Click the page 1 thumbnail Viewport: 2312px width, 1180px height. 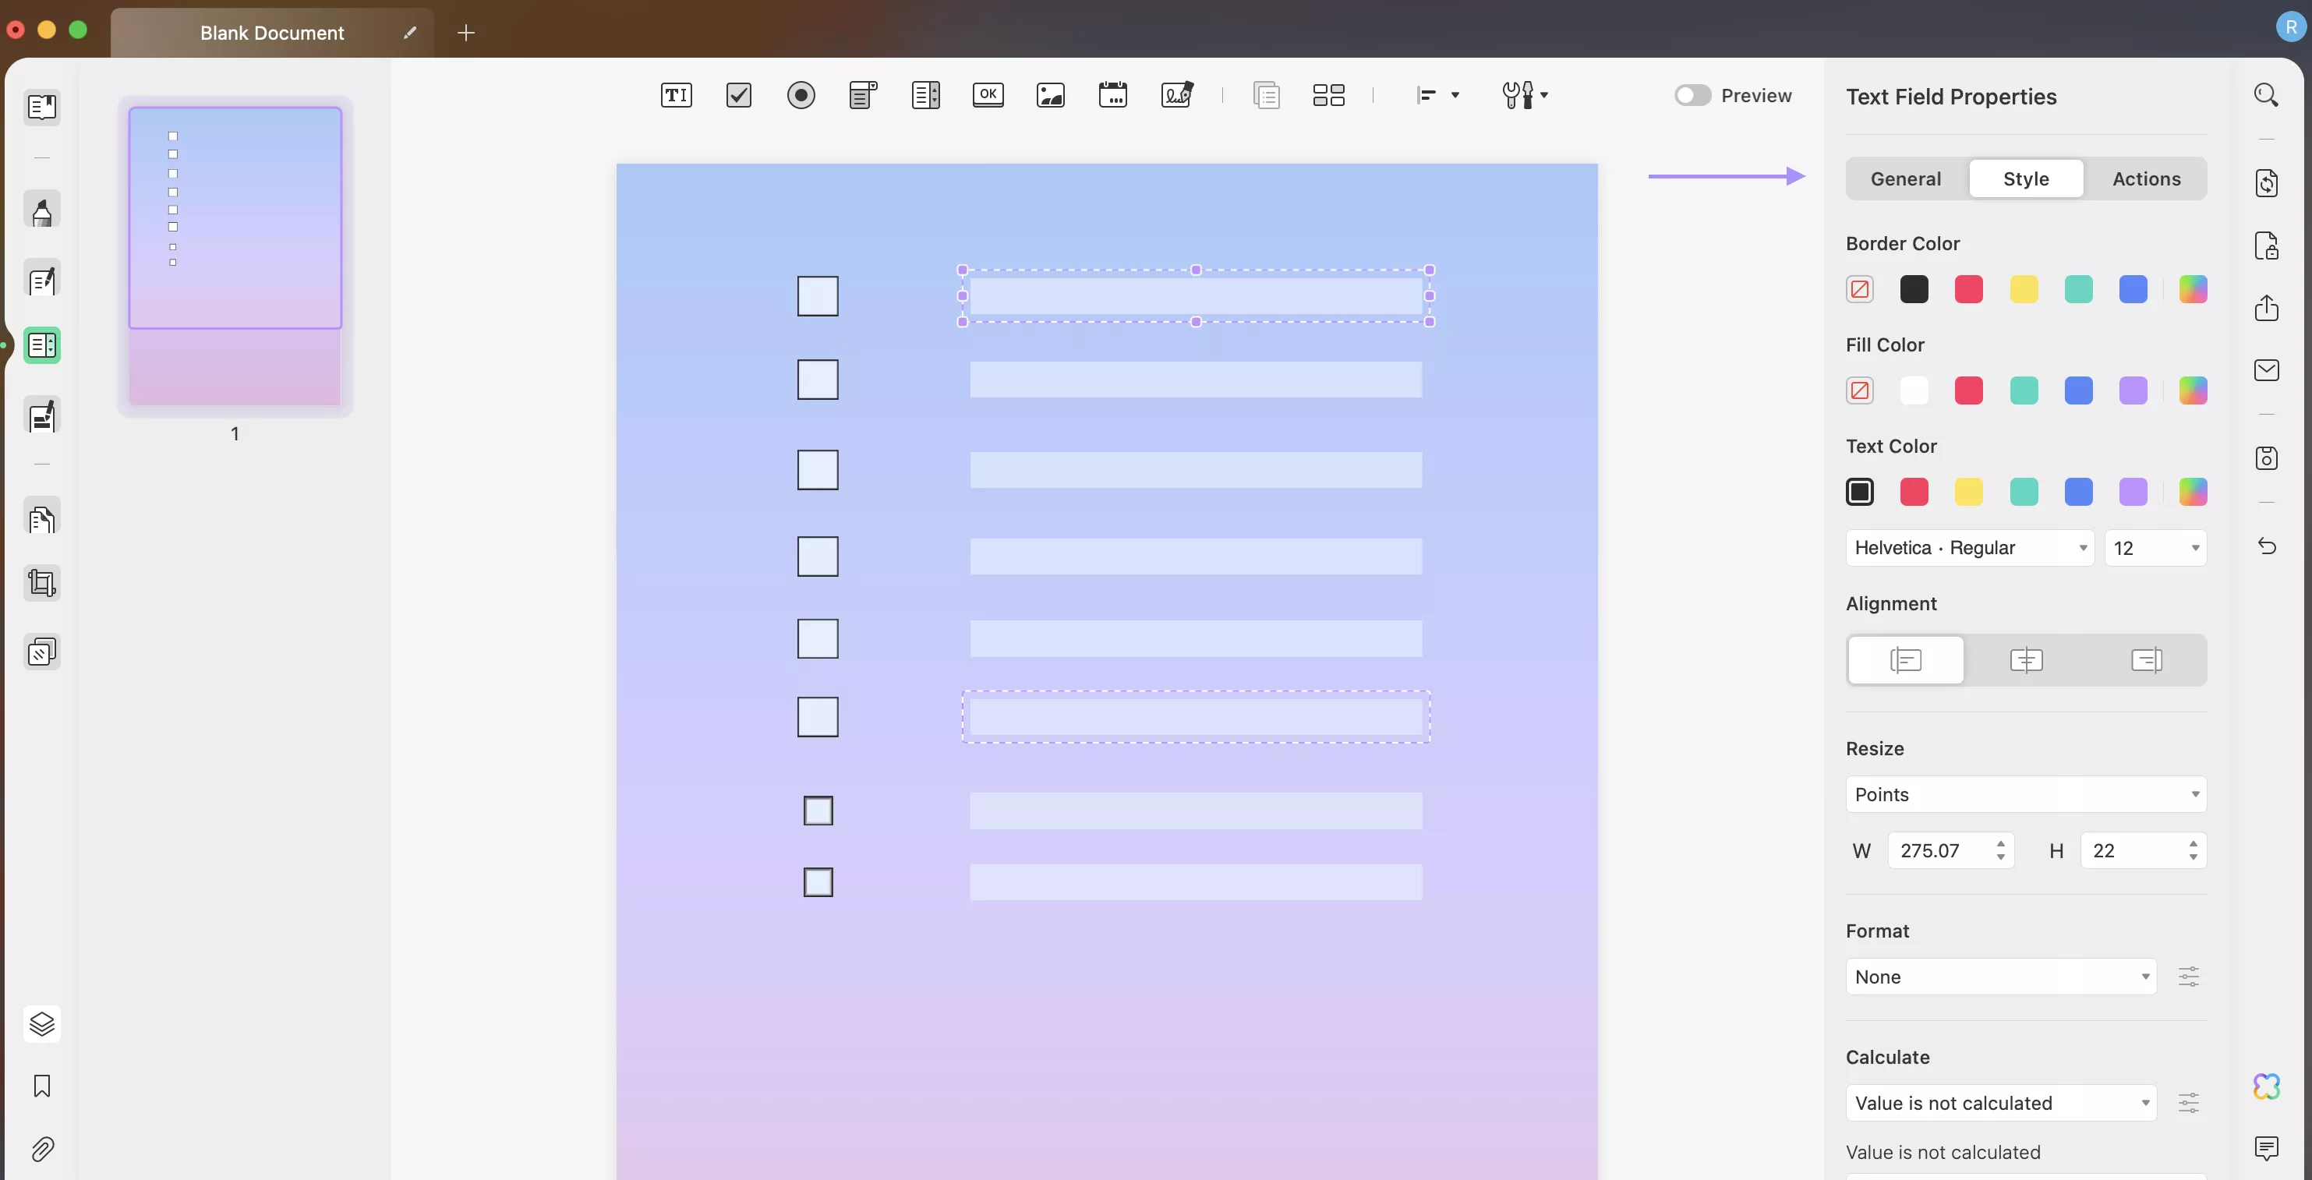235,256
